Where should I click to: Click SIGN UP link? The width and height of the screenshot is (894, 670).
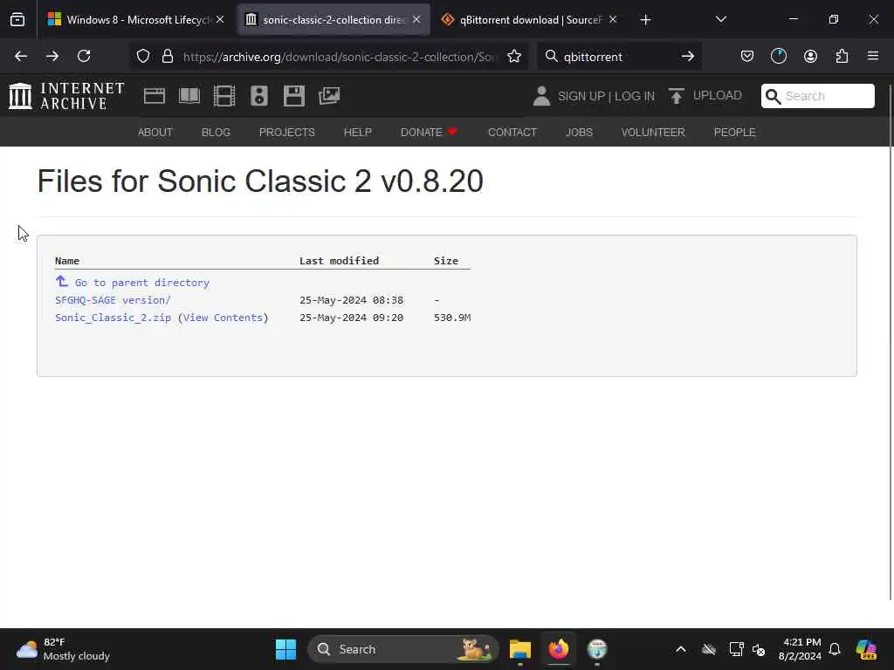[x=581, y=96]
